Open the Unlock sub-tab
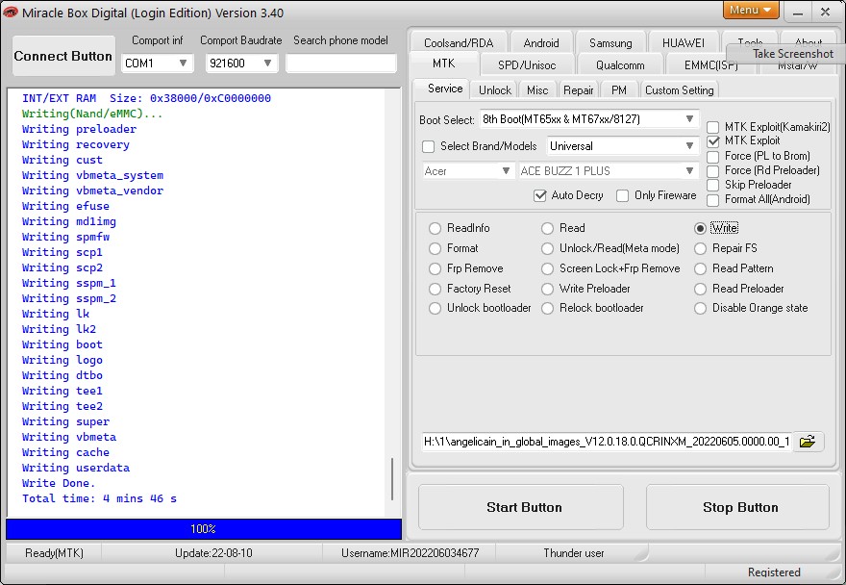The image size is (846, 585). [x=495, y=90]
